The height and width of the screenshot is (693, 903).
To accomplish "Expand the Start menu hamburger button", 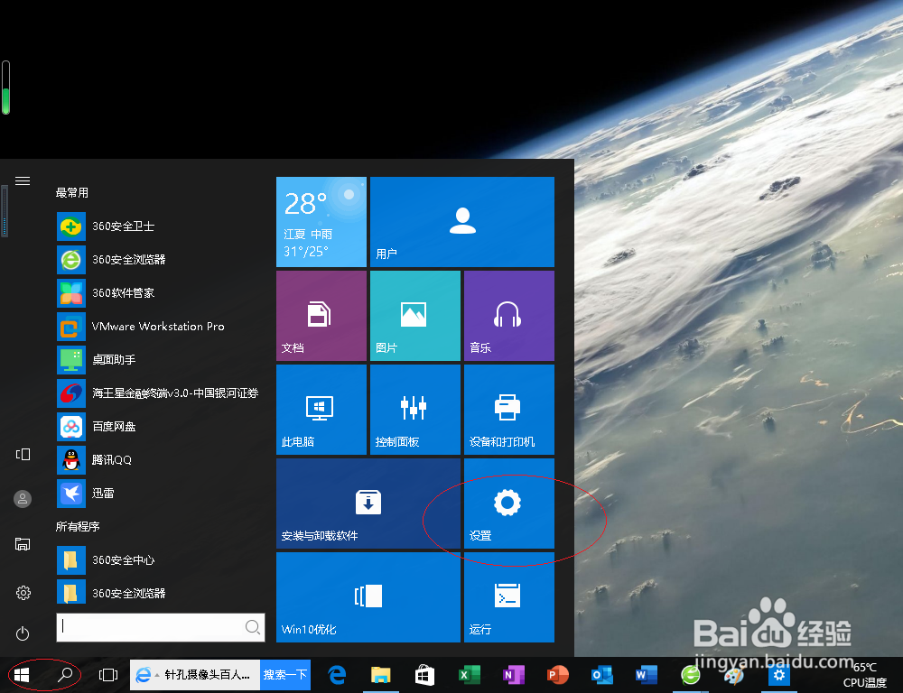I will (23, 180).
